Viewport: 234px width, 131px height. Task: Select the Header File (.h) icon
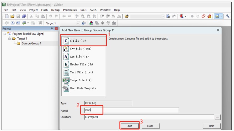(66, 65)
